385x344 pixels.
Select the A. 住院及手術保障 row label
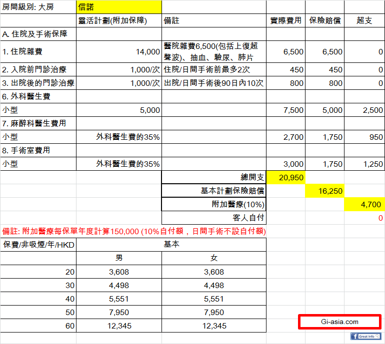point(38,34)
